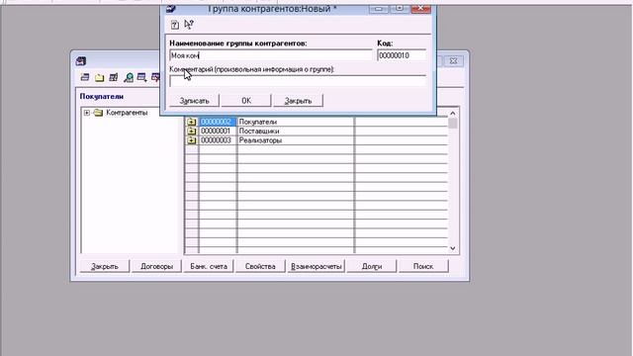This screenshot has width=633, height=356.
Task: Click the Поиск button
Action: click(423, 266)
